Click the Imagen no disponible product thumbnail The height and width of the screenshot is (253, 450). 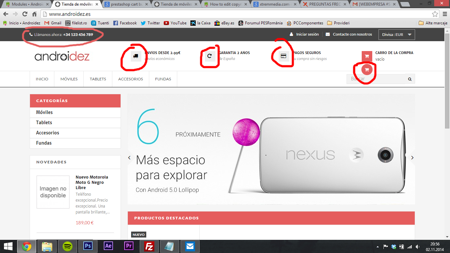coord(53,192)
